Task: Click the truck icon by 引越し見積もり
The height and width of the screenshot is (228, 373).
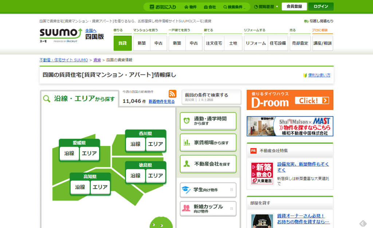Action: [x=306, y=21]
